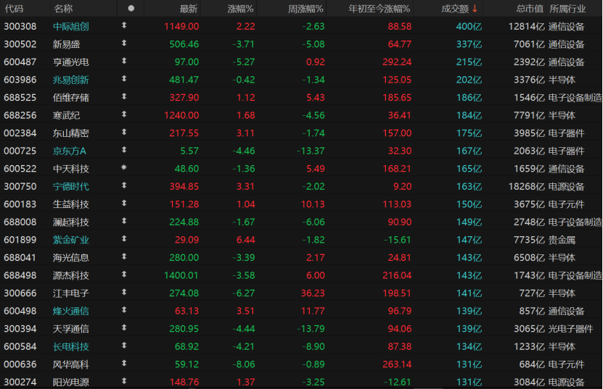
Task: Click weekly change value 36.23
Action: tap(313, 293)
